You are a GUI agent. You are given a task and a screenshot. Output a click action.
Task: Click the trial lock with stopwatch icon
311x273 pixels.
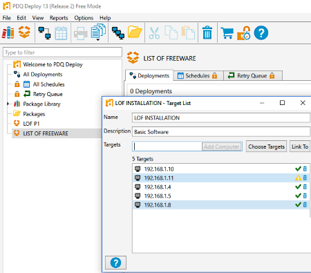(244, 33)
